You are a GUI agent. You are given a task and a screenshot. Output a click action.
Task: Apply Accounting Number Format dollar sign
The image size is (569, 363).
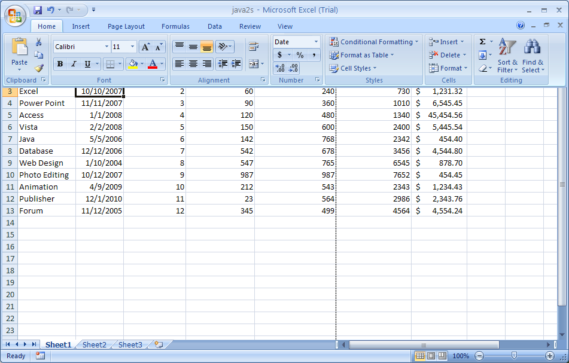pos(279,55)
